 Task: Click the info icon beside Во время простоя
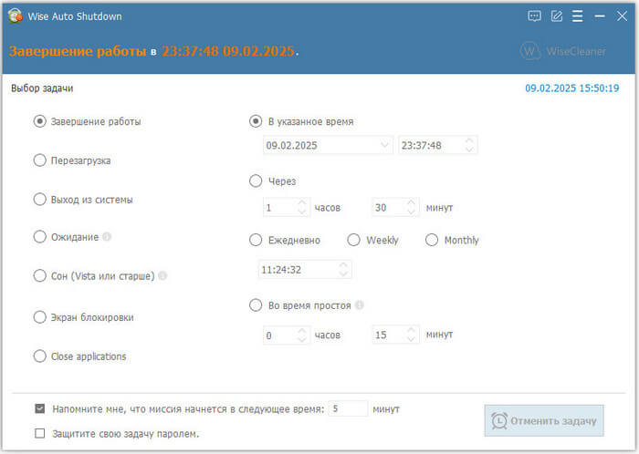360,305
